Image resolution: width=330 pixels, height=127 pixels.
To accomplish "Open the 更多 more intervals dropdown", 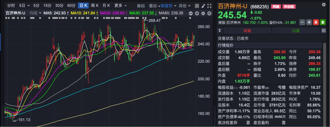I will pyautogui.click(x=120, y=6).
